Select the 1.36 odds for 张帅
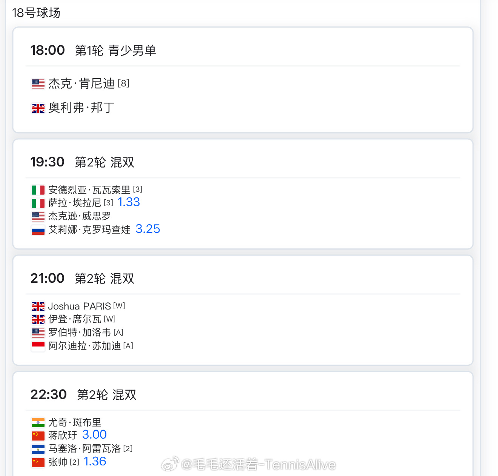 (x=95, y=462)
